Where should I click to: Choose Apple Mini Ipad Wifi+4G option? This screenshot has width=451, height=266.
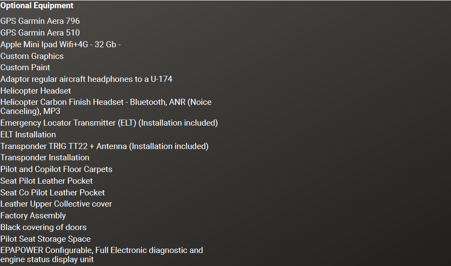click(x=61, y=44)
